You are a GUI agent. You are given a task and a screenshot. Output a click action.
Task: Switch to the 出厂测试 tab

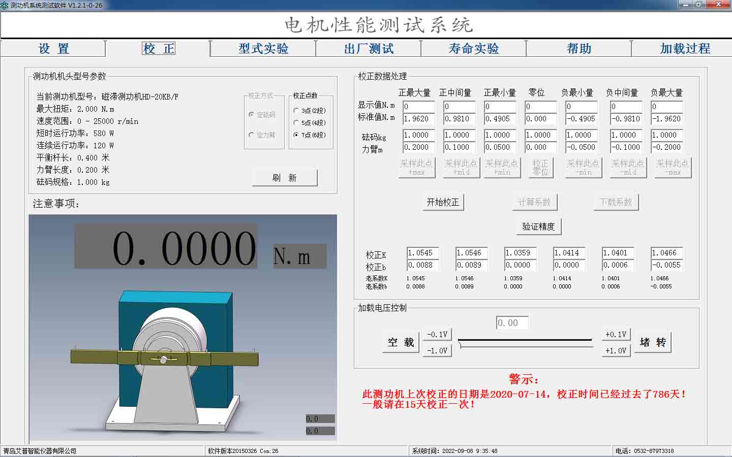point(370,48)
